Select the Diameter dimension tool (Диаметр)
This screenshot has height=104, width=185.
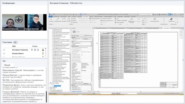[x=74, y=21]
